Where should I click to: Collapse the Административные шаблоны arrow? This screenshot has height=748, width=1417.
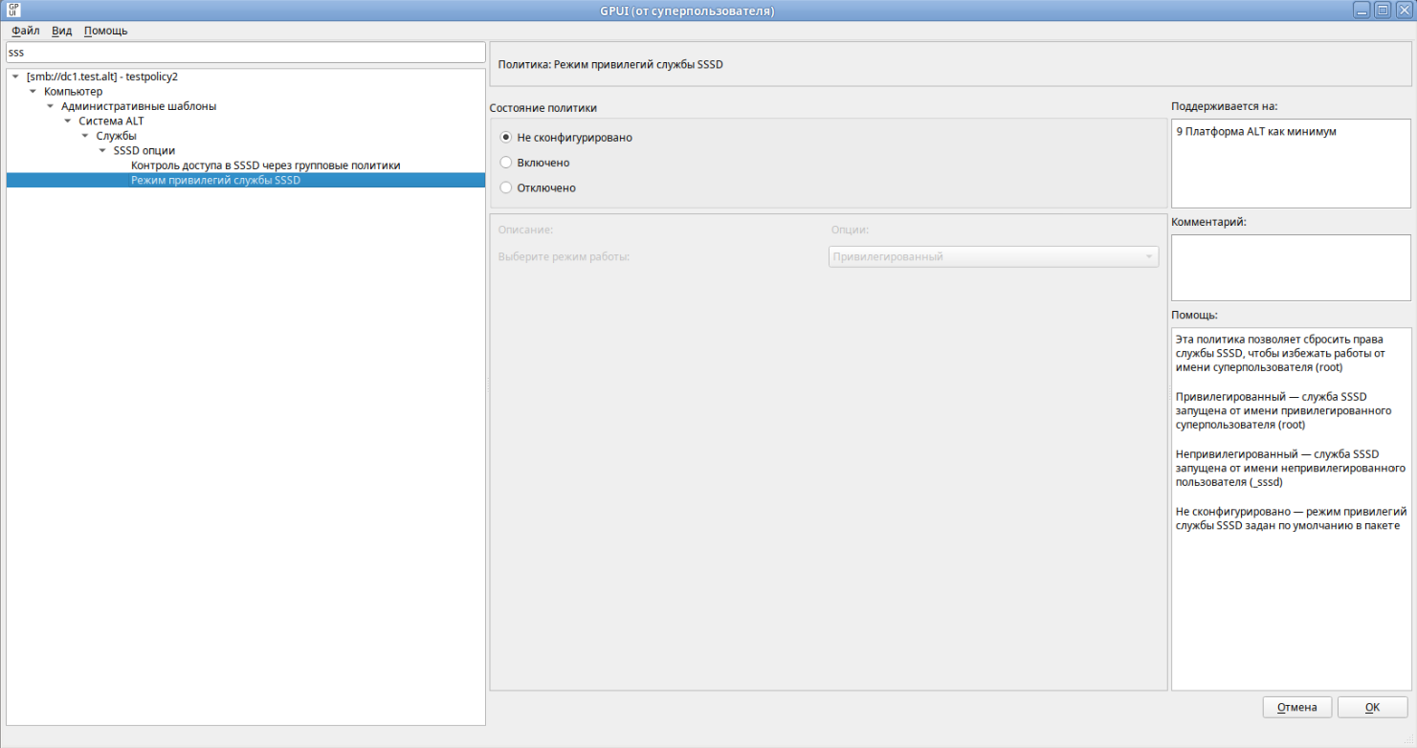pos(50,106)
